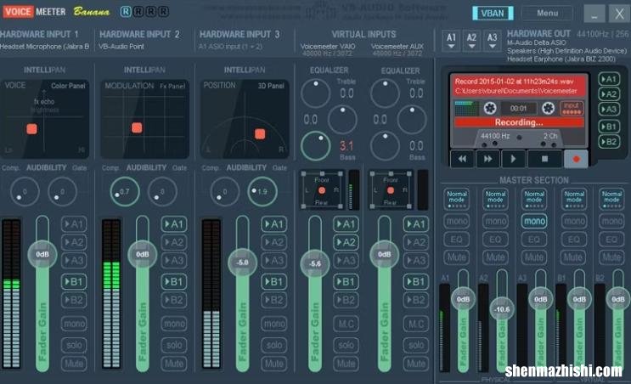Toggle mono on master bus A3

tap(534, 221)
